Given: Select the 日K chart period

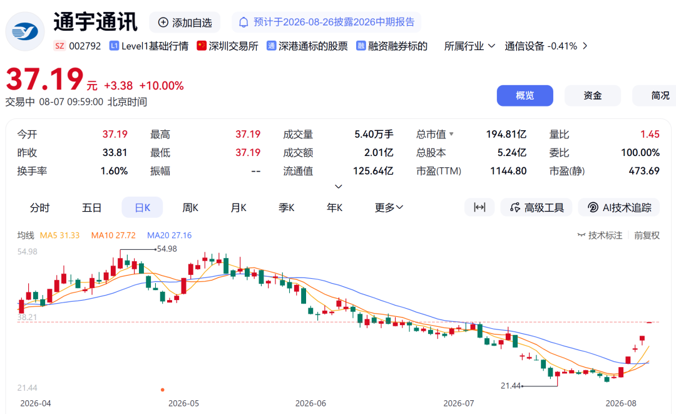Looking at the screenshot, I should (x=142, y=208).
